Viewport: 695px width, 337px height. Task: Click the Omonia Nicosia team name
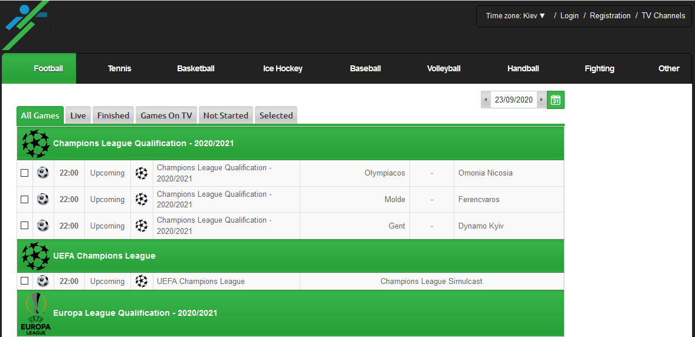(x=486, y=173)
